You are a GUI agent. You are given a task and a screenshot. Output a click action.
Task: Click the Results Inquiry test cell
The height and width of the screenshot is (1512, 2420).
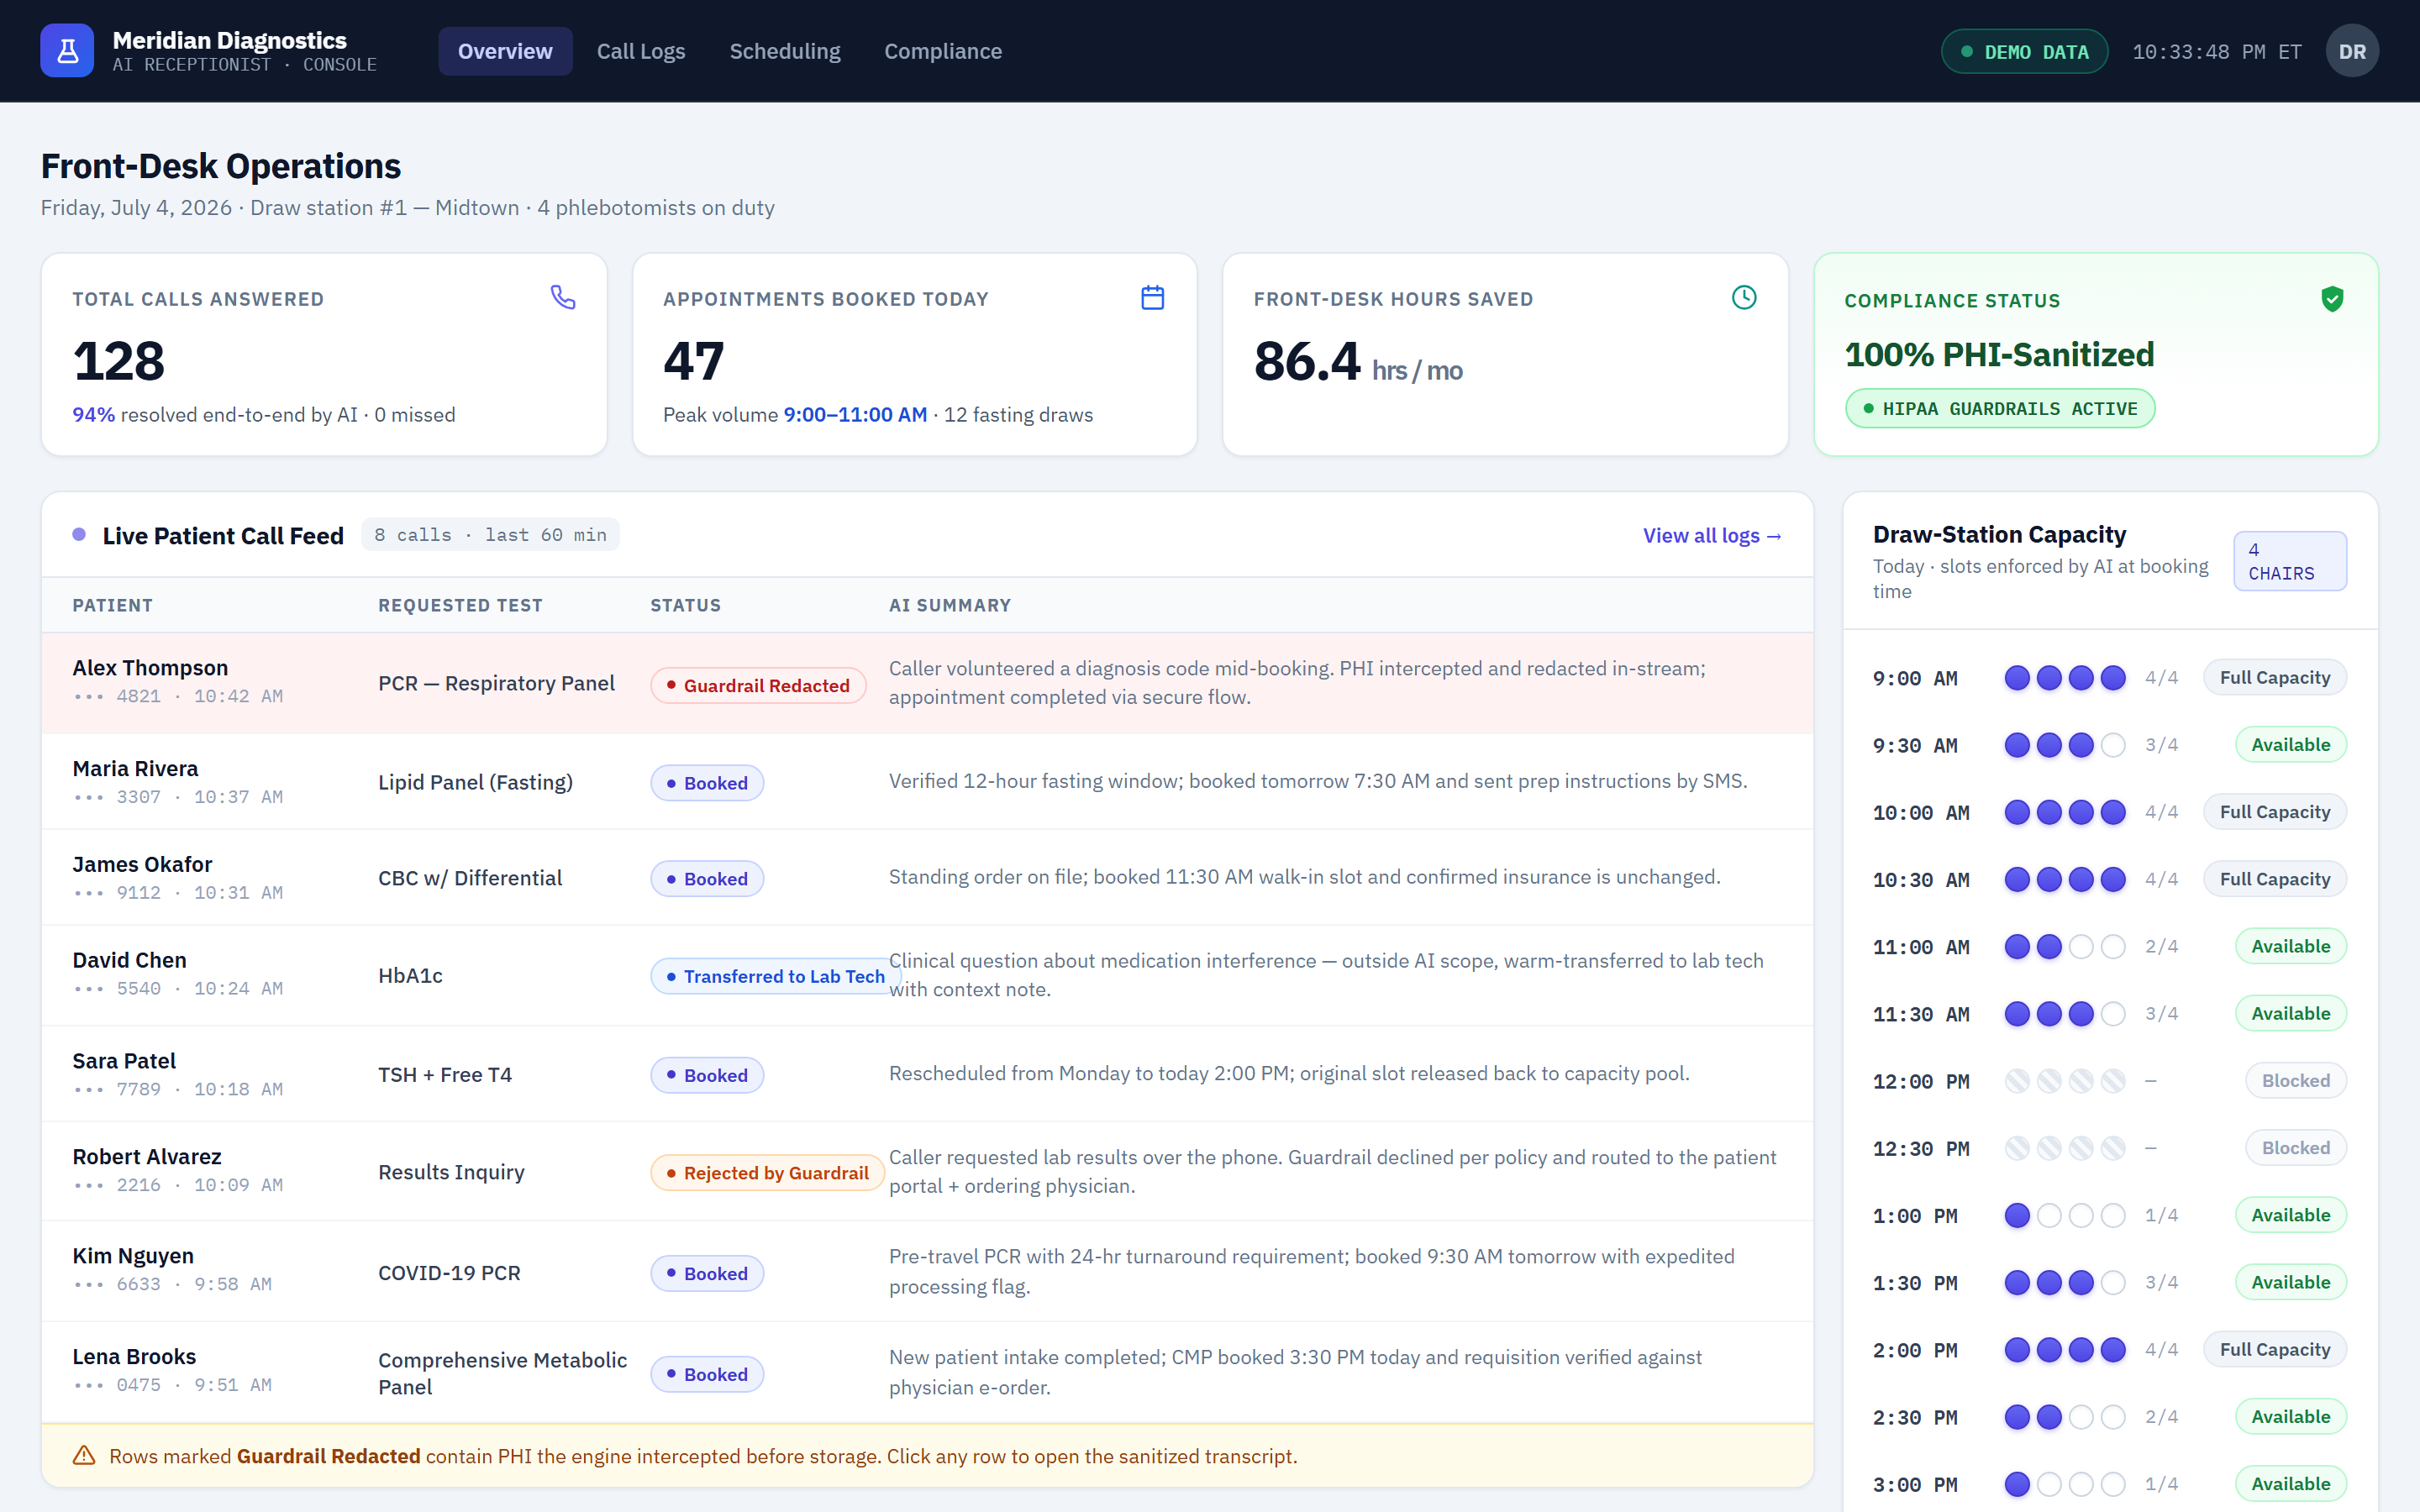point(451,1172)
